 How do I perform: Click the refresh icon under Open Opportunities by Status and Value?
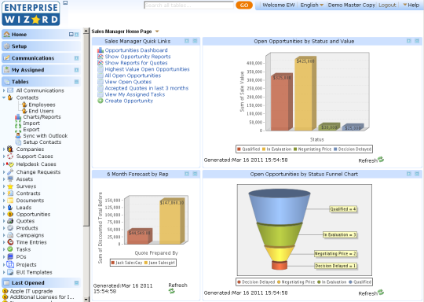pyautogui.click(x=381, y=160)
